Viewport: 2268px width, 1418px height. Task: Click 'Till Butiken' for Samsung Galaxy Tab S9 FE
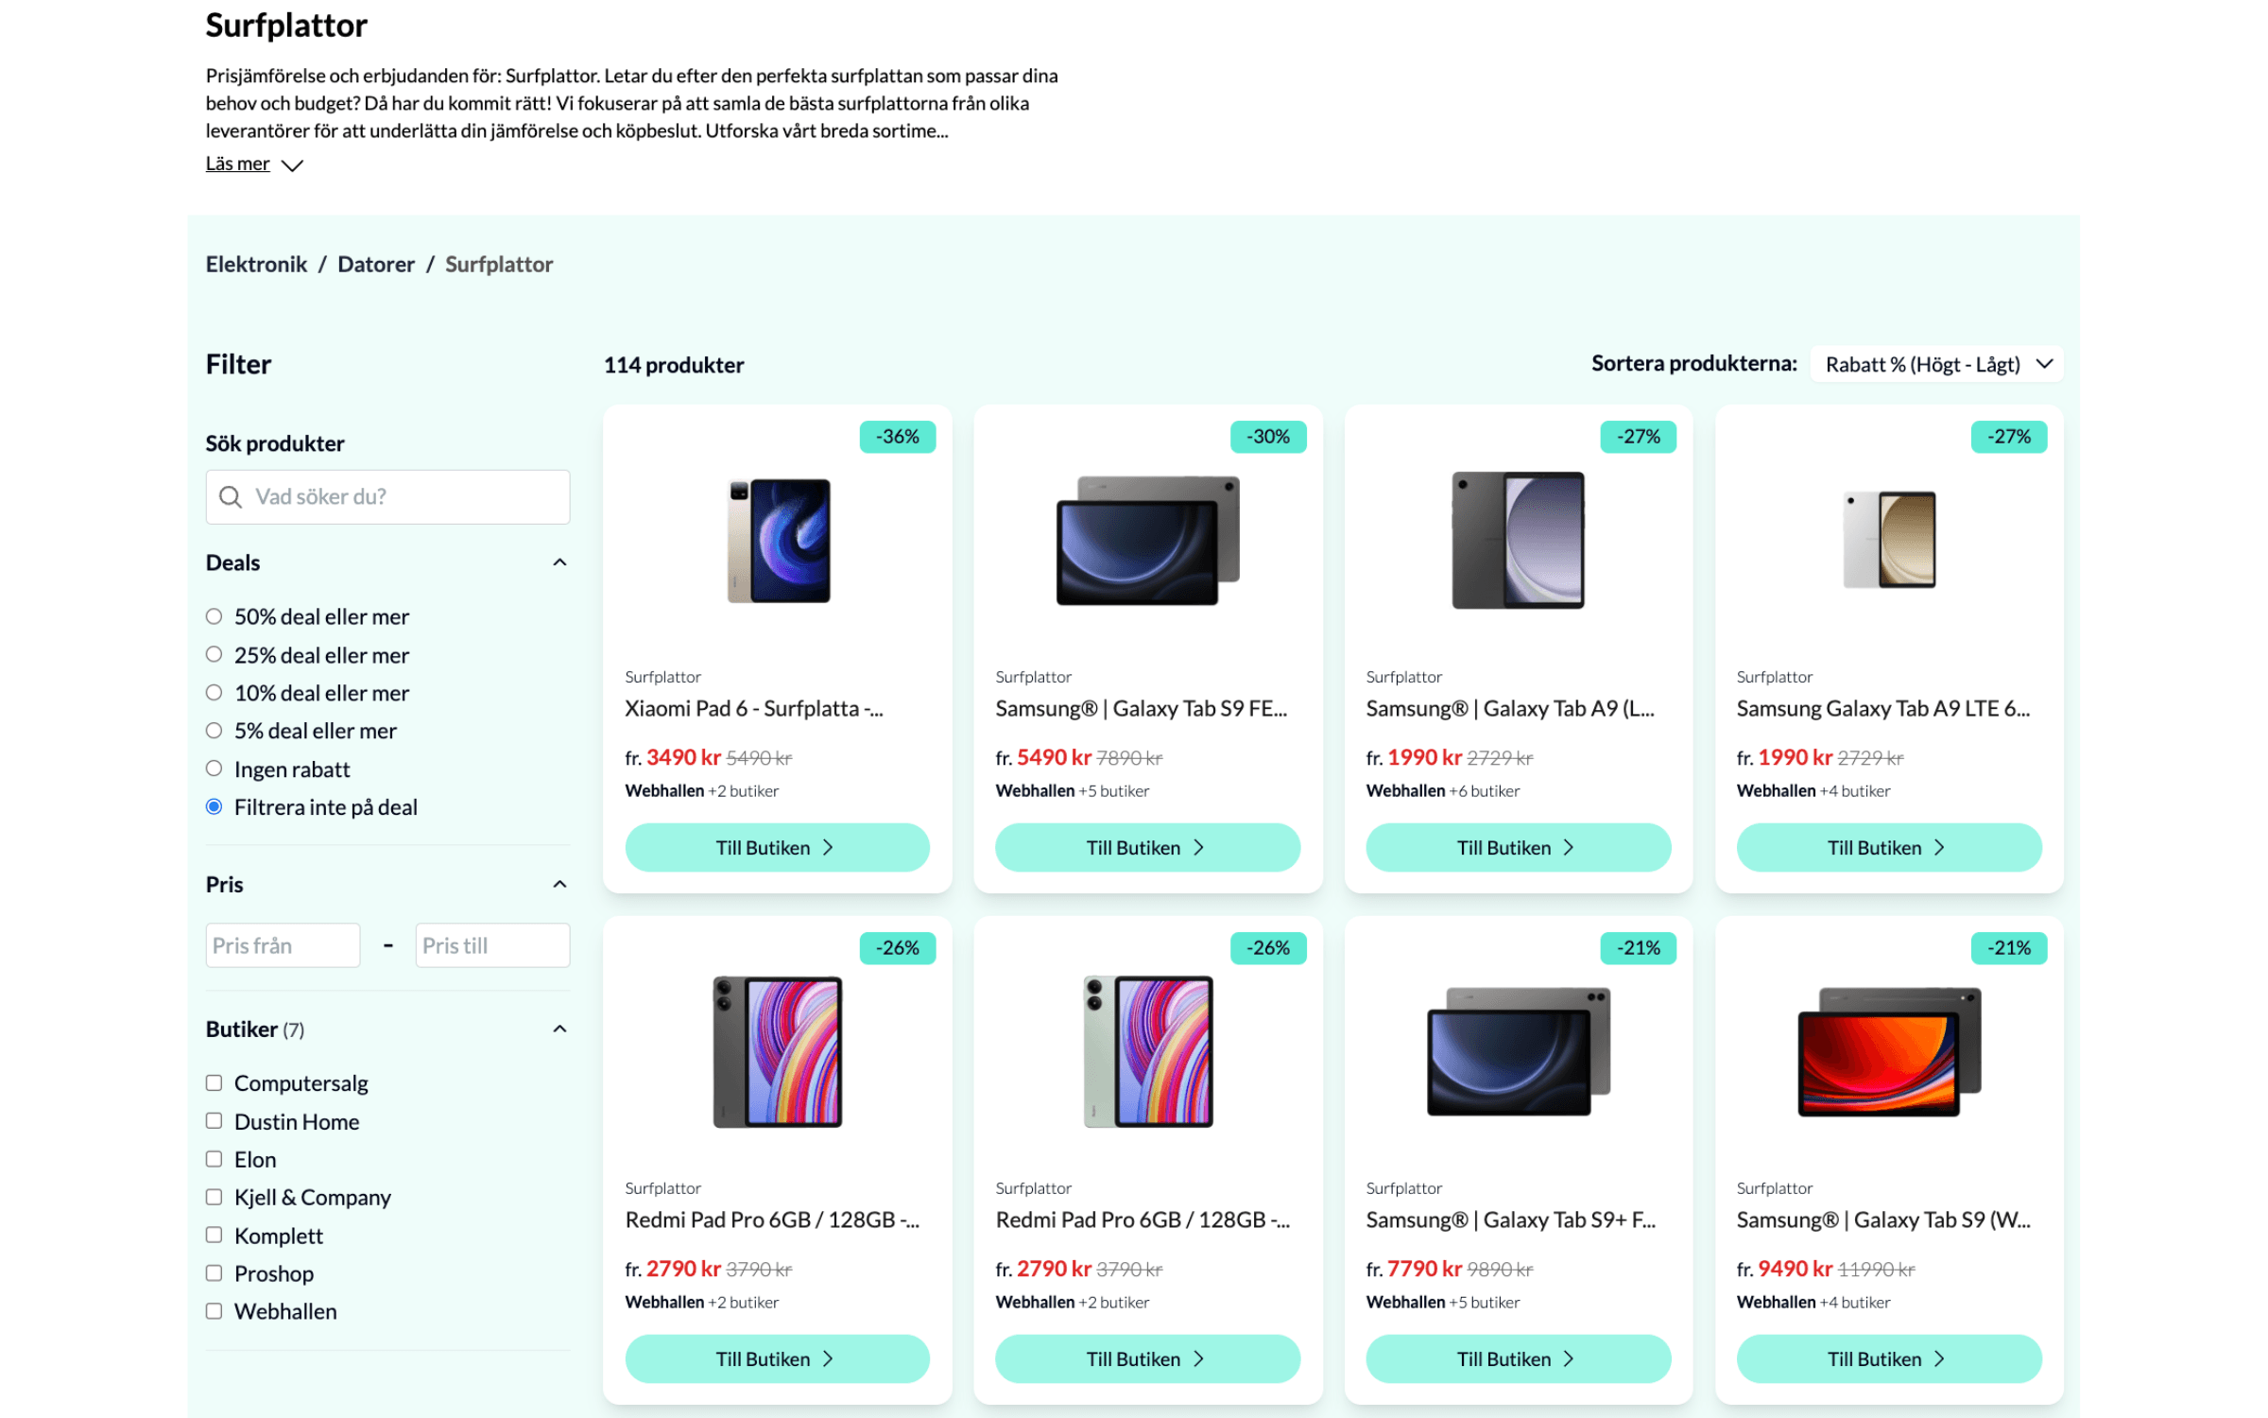click(1144, 848)
